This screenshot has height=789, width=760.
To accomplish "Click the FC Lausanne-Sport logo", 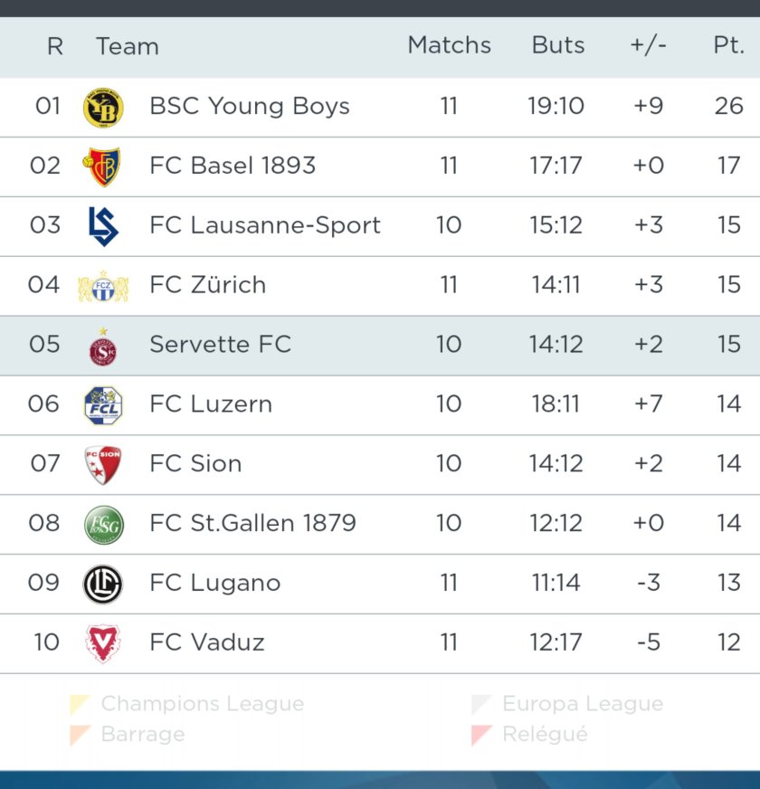I will pos(103,226).
